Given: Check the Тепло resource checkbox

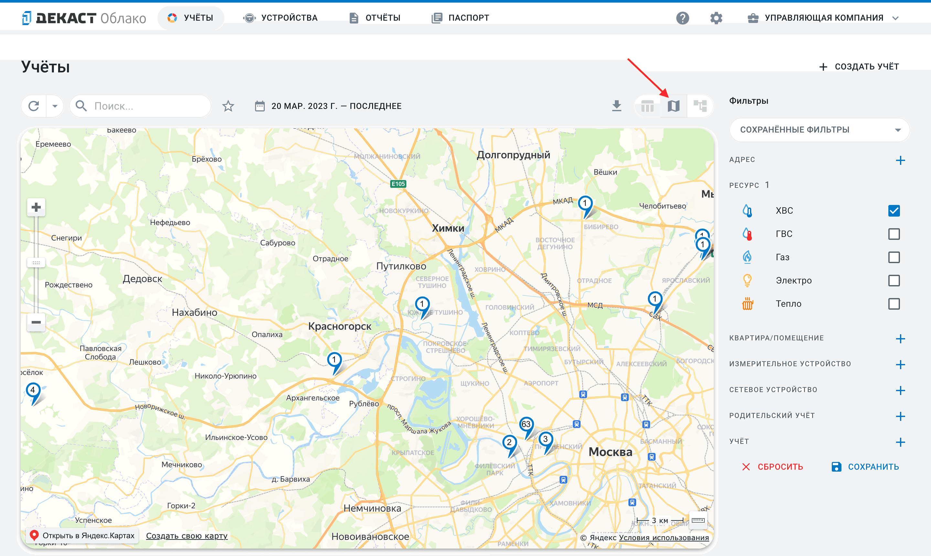Looking at the screenshot, I should [894, 304].
